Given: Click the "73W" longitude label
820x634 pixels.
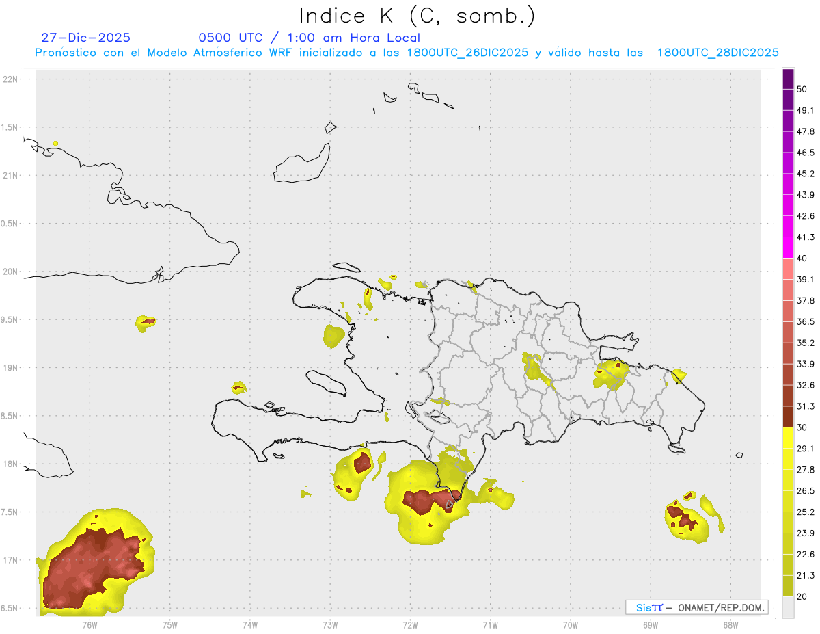Looking at the screenshot, I should pos(330,625).
